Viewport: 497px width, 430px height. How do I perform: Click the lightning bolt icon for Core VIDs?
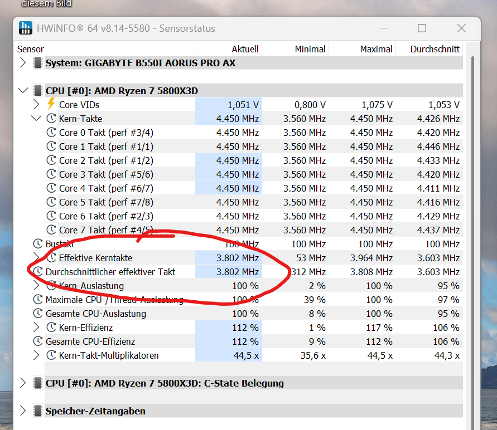[51, 104]
